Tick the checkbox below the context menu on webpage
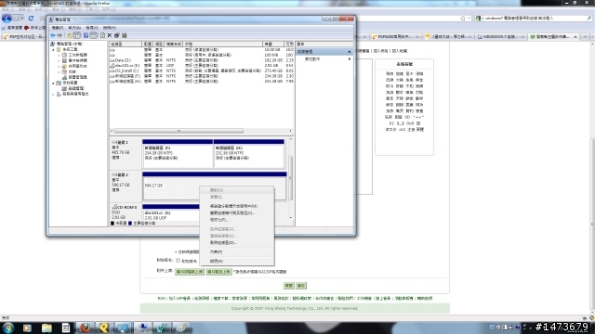This screenshot has width=595, height=334. tap(178, 261)
